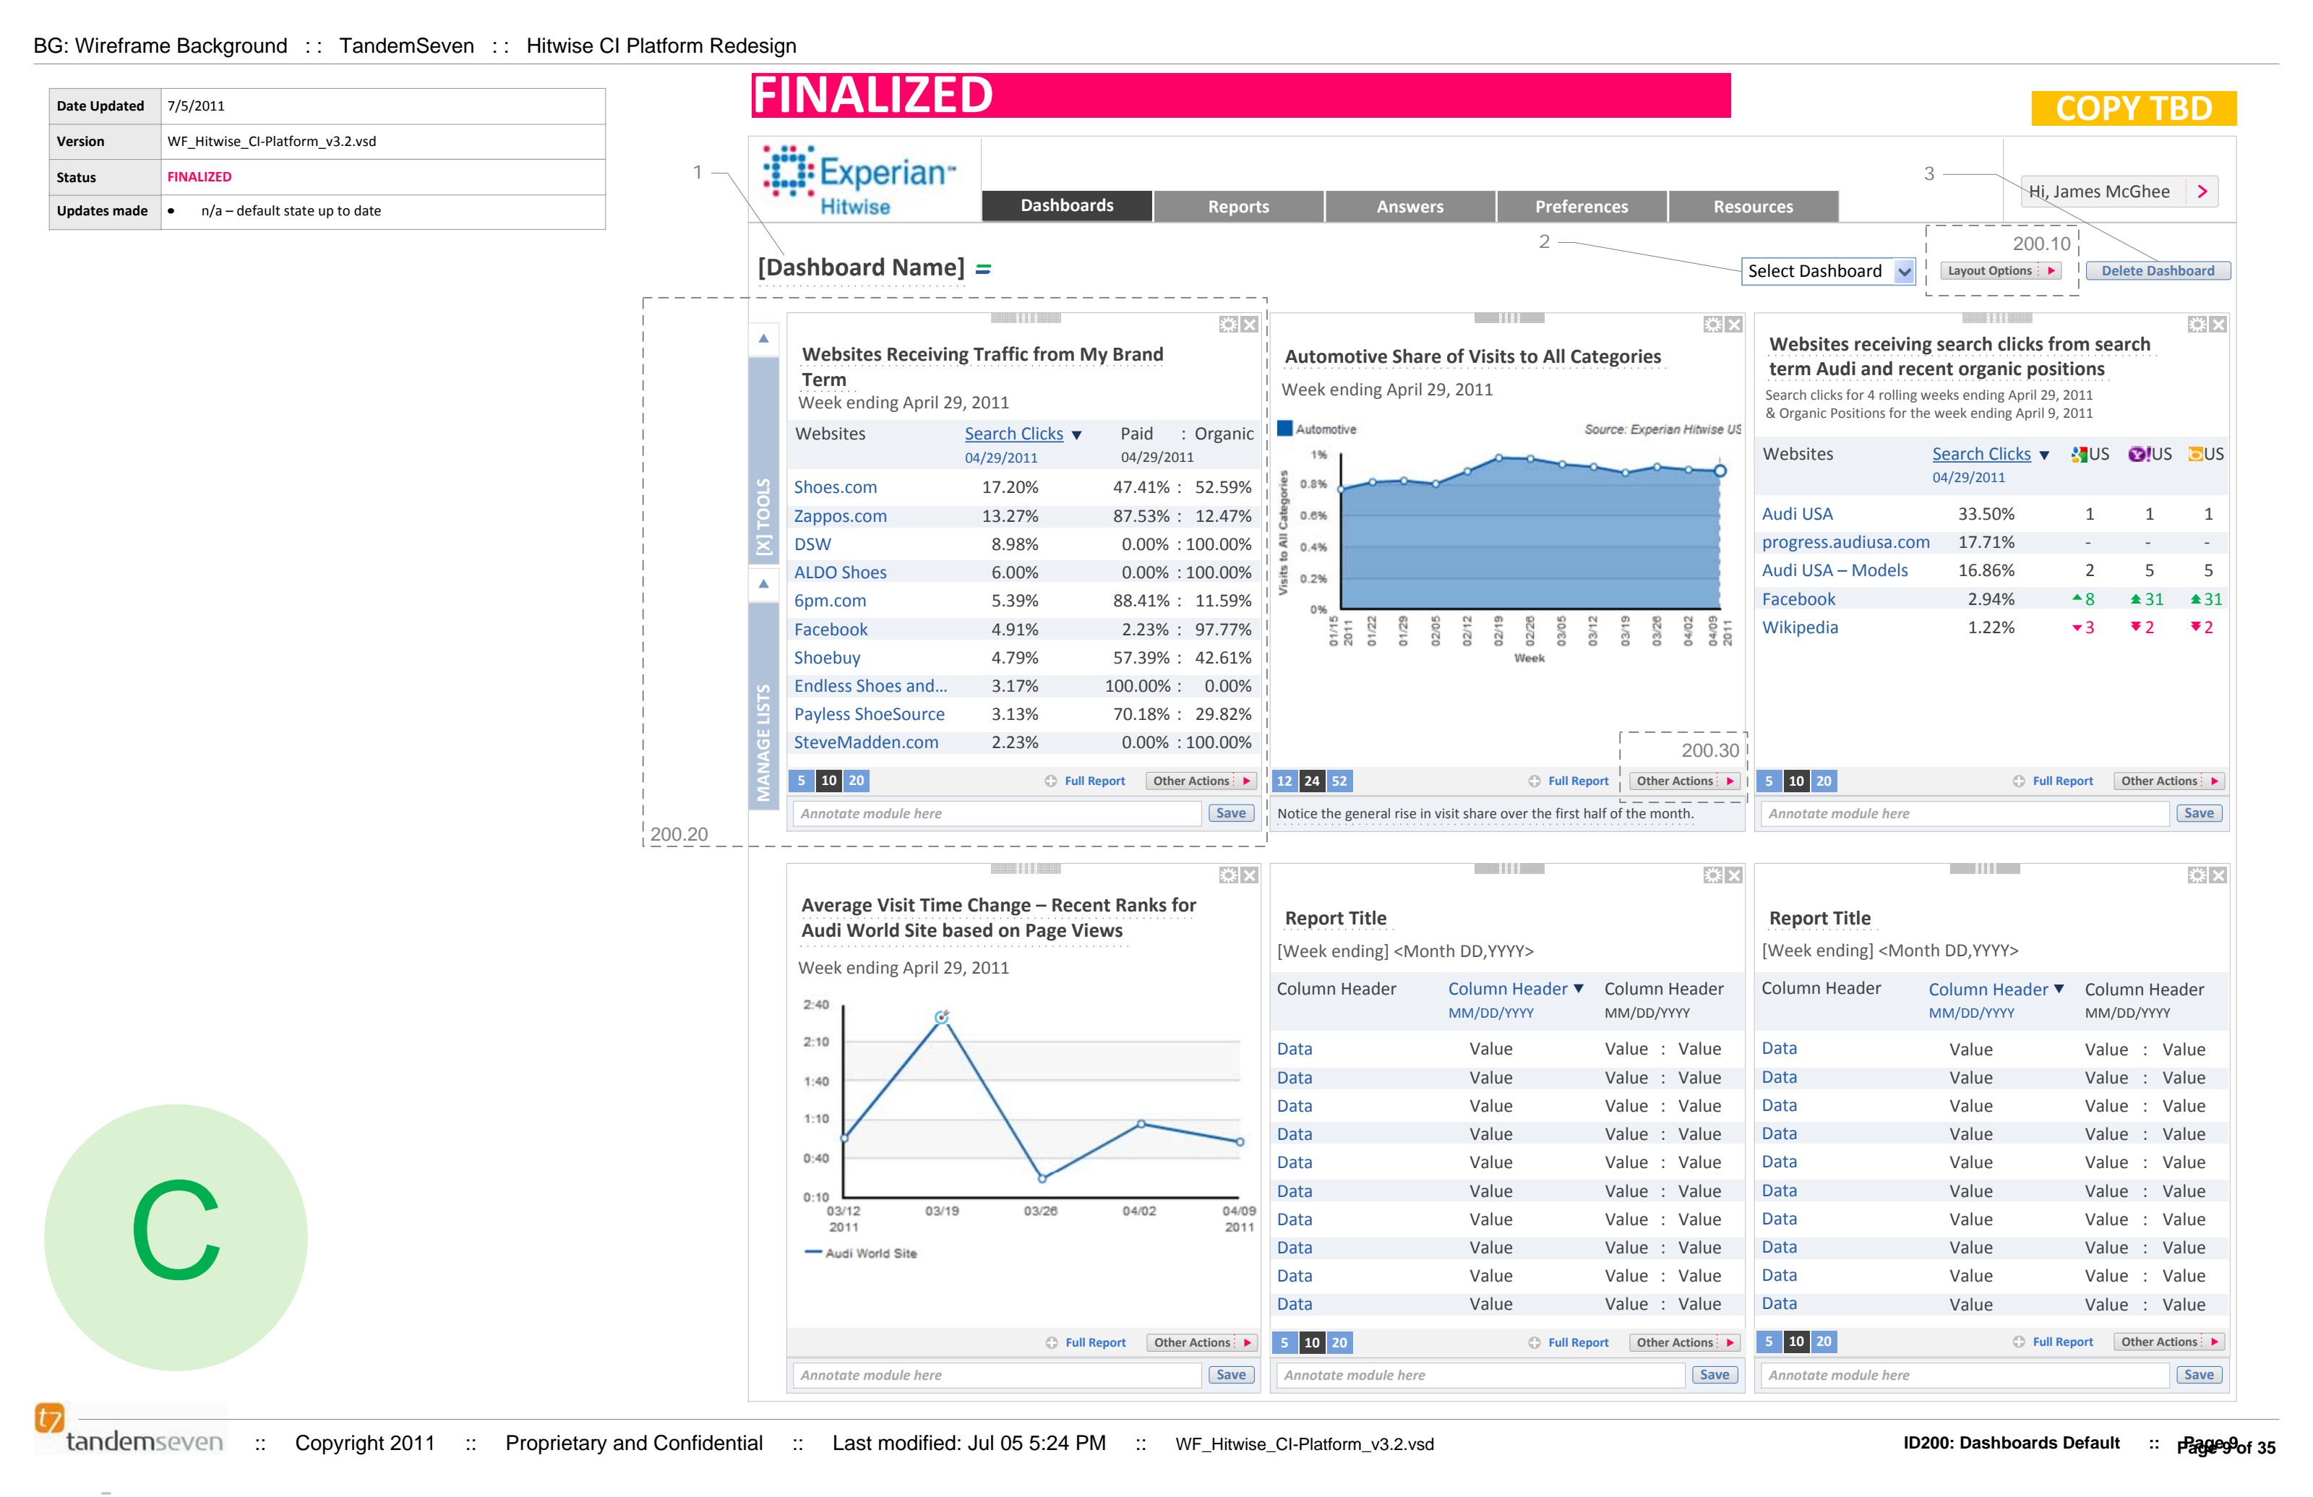Click the Audi World Site legend line marker
This screenshot has height=1497, width=2313.
coord(813,1253)
